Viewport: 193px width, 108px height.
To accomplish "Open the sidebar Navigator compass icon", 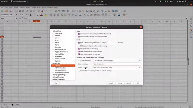I will pos(191,33).
